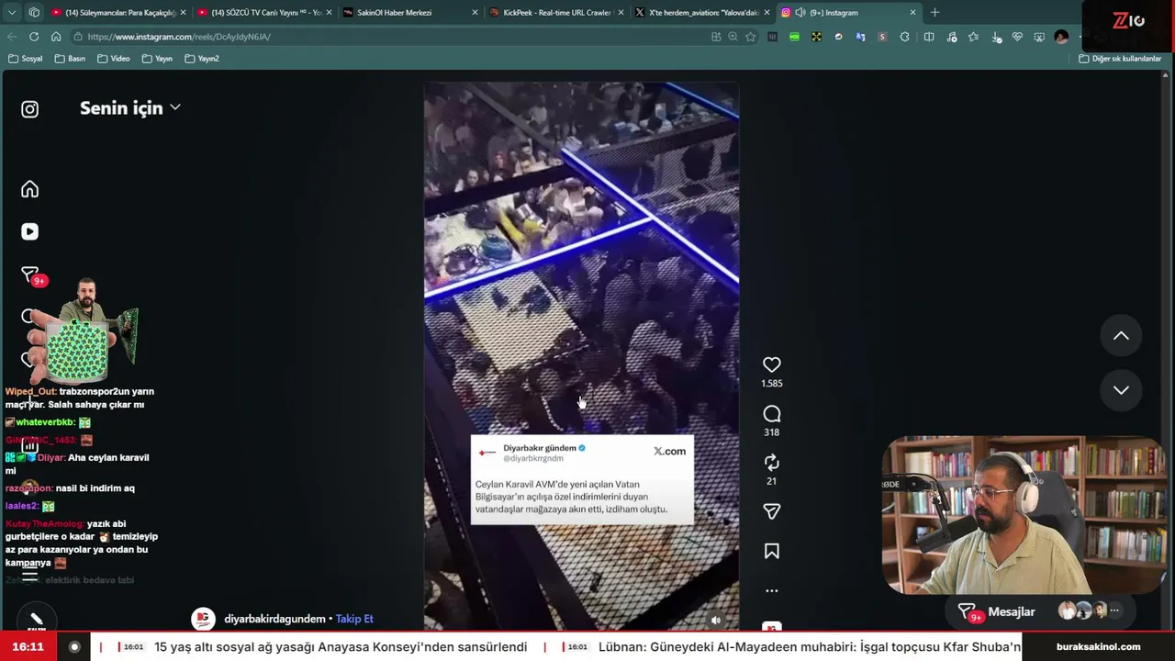1175x661 pixels.
Task: Select the Instagram browser tab
Action: [849, 13]
